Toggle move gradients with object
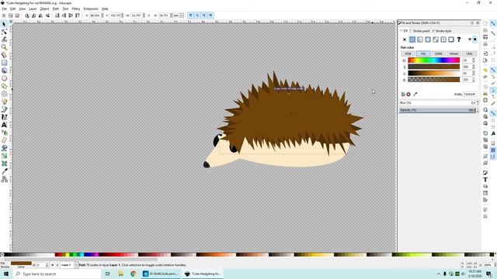This screenshot has width=497, height=279. coord(203,15)
